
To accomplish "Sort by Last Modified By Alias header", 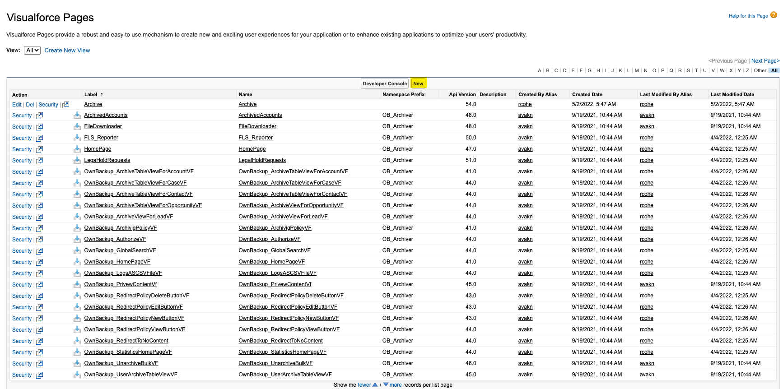I will coord(666,94).
